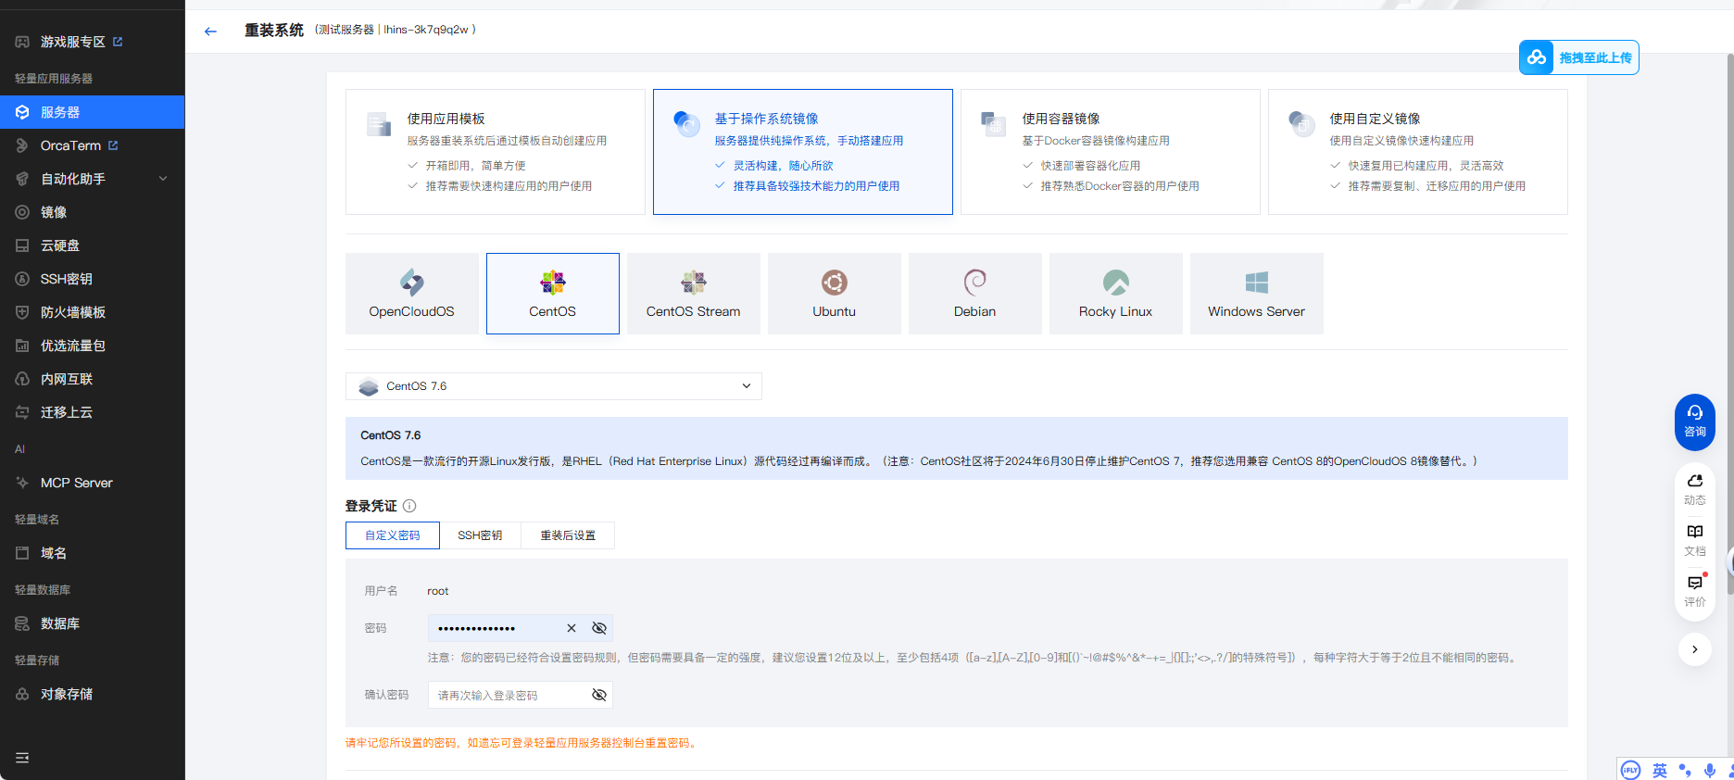
Task: Click the info icon next to 登录凭证
Action: coord(409,506)
